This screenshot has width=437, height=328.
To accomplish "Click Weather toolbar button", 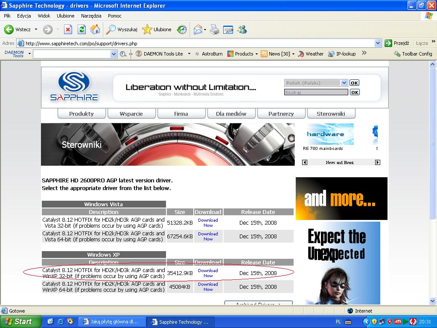I will [311, 54].
